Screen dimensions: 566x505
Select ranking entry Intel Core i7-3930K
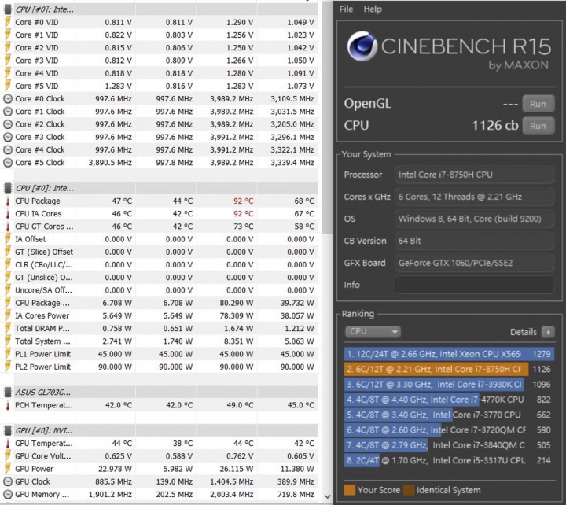[449, 385]
